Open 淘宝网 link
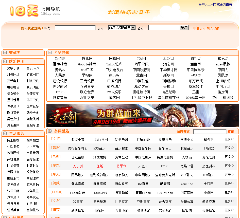Image resolution: width=240 pixels, height=218 pixels. click(x=168, y=64)
